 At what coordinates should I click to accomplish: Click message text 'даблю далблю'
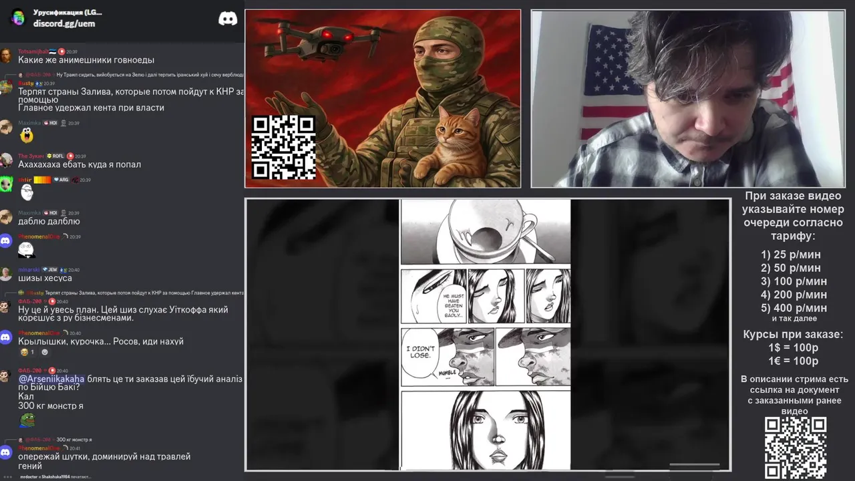click(49, 221)
